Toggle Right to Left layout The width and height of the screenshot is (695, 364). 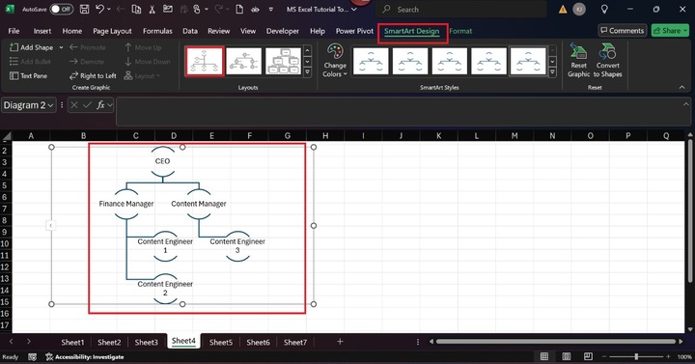[x=93, y=76]
